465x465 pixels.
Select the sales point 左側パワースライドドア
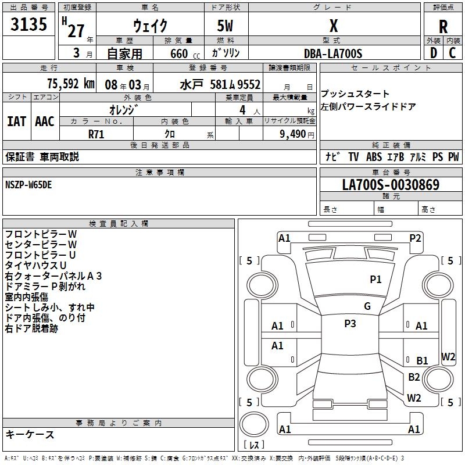click(368, 106)
